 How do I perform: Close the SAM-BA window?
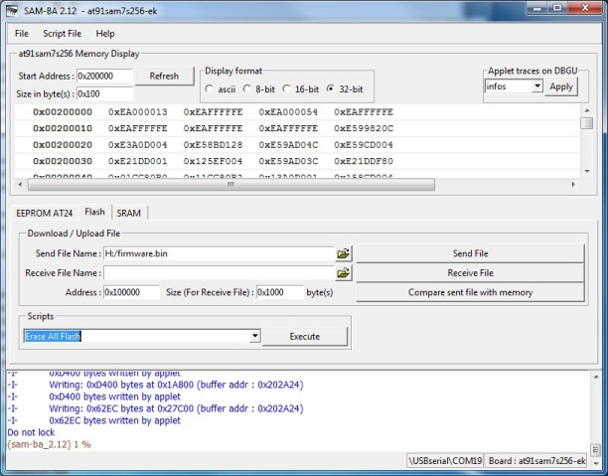(585, 7)
